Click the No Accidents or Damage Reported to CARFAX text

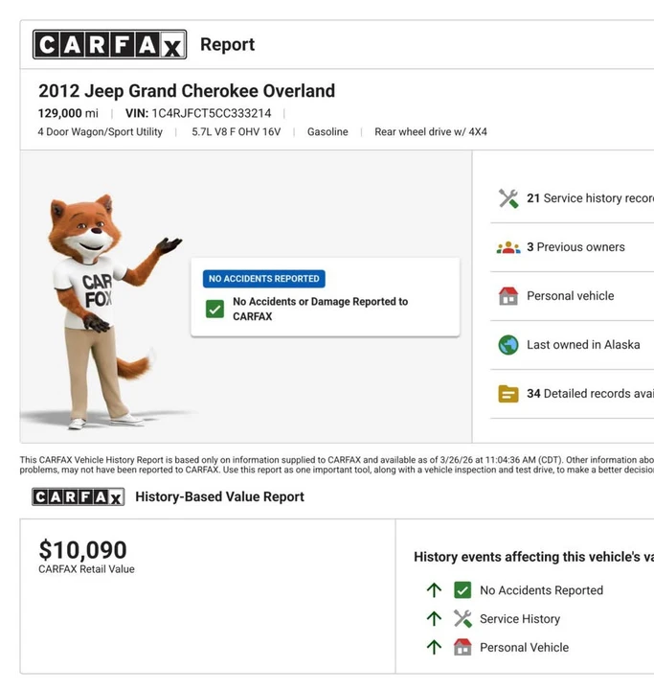point(321,309)
